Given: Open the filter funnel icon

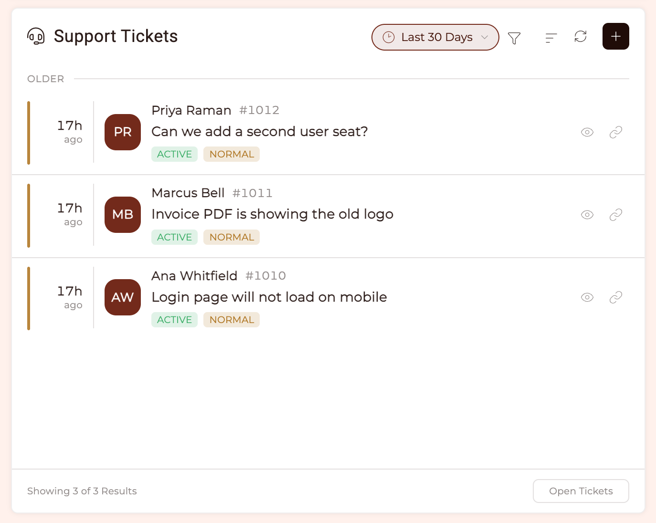Looking at the screenshot, I should coord(514,38).
